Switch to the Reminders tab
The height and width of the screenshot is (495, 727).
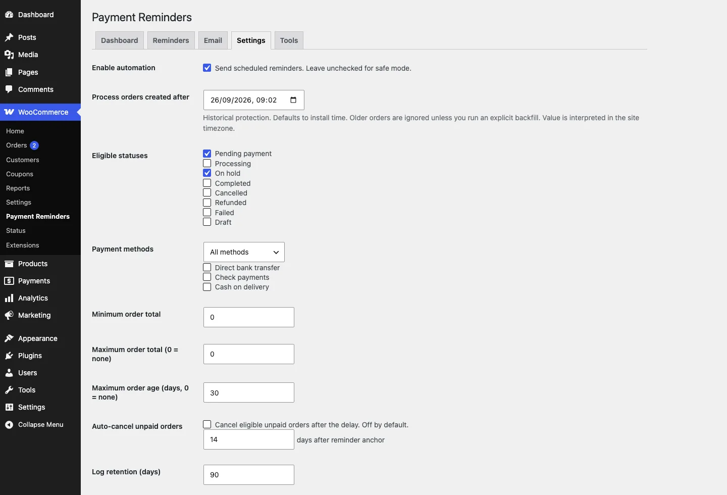coord(171,40)
